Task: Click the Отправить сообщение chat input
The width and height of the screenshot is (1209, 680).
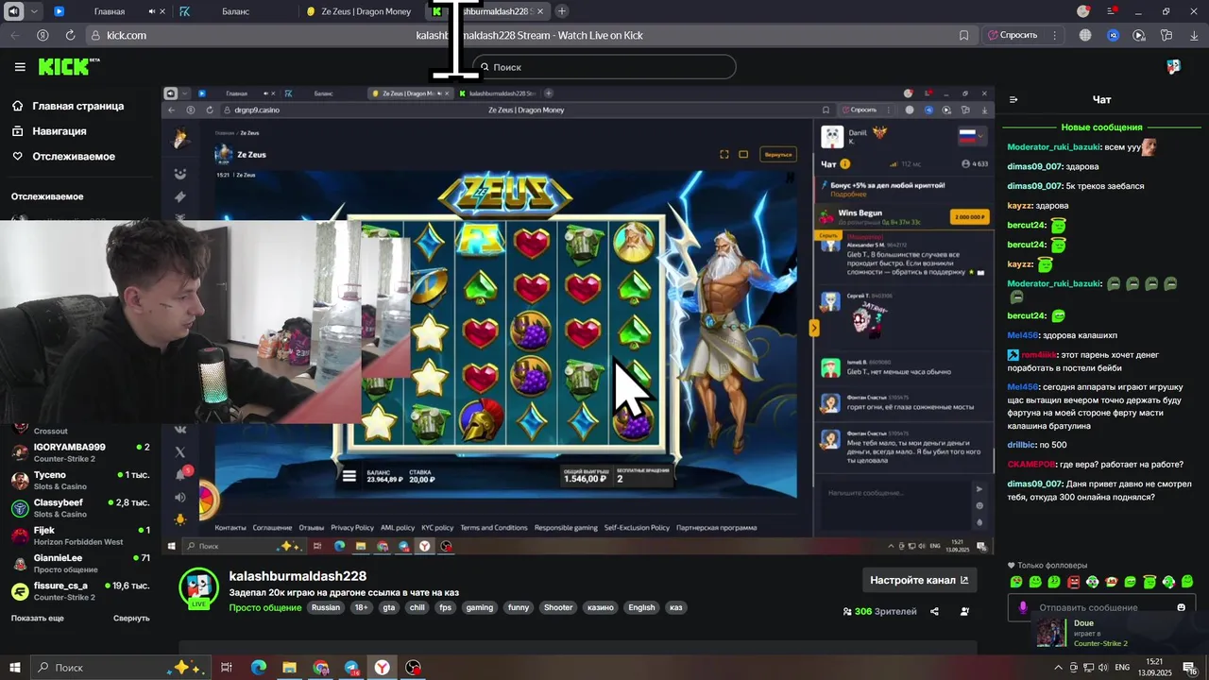Action: pos(1101,607)
